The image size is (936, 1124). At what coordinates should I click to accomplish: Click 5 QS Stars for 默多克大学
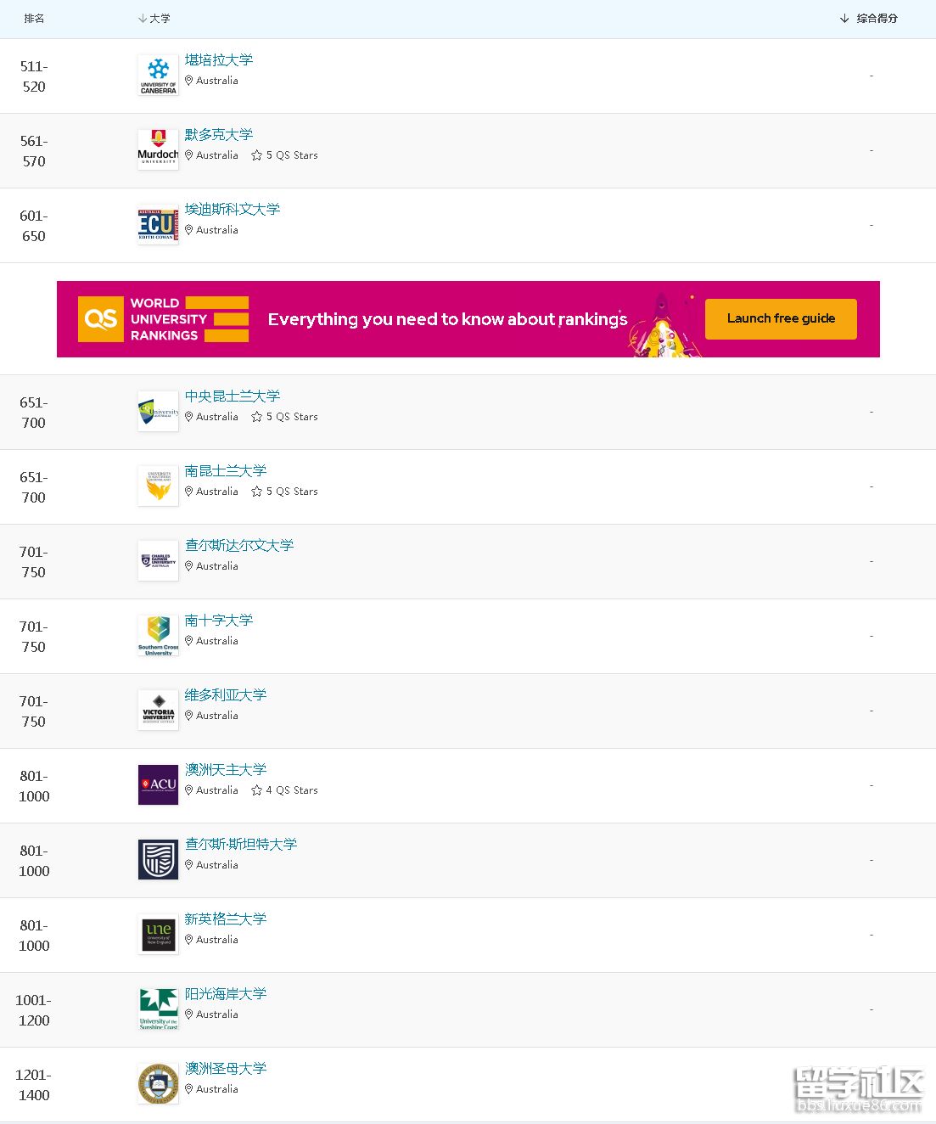coord(285,155)
